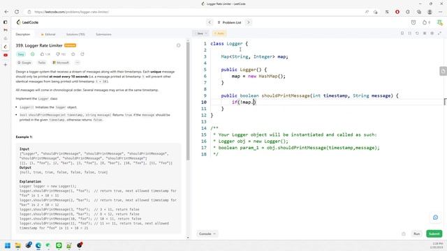Open the Problem List
Screen dimensions: 447x251
tap(229, 22)
